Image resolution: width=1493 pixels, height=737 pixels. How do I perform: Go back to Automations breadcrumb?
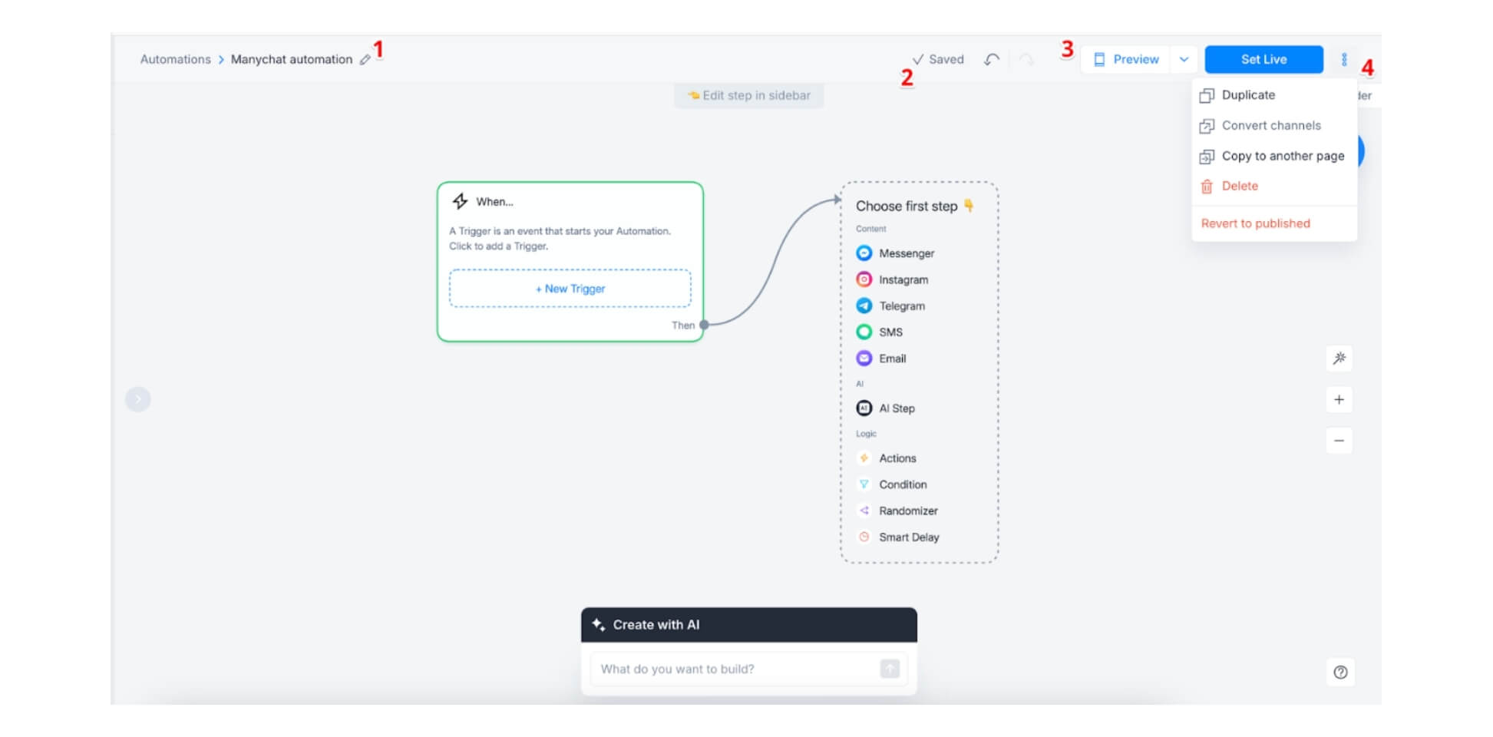click(175, 59)
